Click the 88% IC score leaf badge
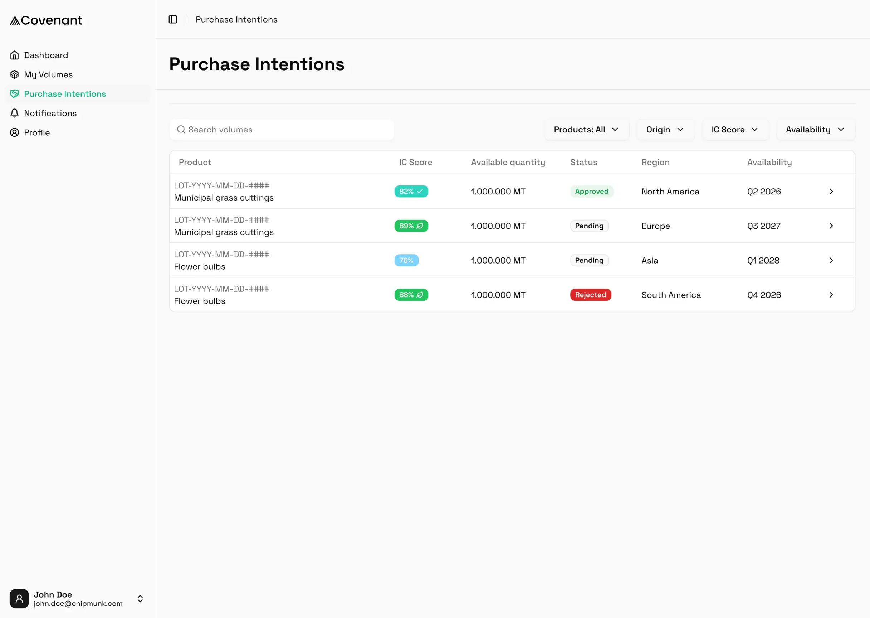Screen dimensions: 870x618 coord(411,295)
